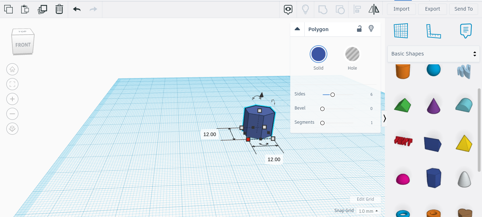The width and height of the screenshot is (482, 217).
Task: Undo the last action
Action: (77, 9)
